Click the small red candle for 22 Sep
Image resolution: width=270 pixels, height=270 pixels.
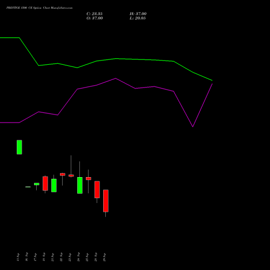[63, 174]
